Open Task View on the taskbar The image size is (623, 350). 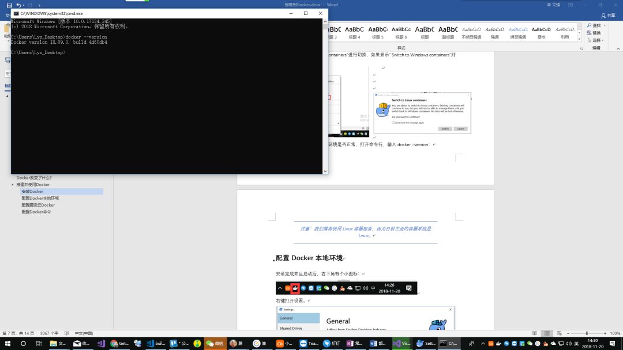coord(39,343)
